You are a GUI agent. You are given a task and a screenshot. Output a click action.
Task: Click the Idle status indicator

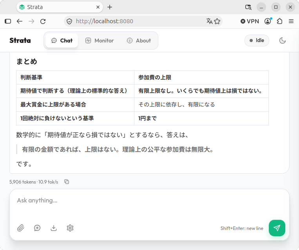(x=257, y=40)
